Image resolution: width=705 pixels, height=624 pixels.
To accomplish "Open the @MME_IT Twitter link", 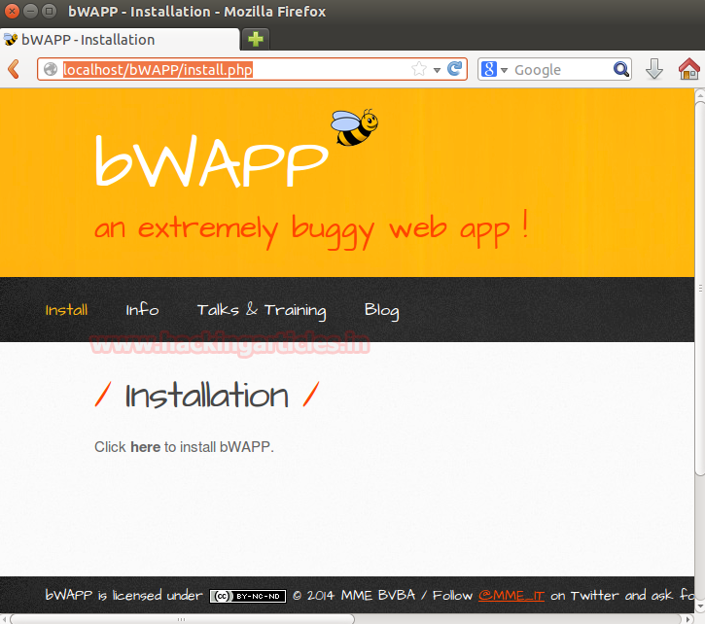I will 511,596.
